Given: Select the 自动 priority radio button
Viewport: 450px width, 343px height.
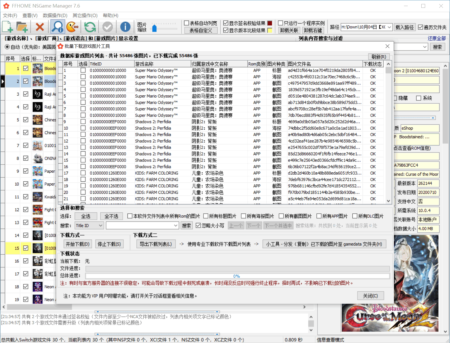Looking at the screenshot, I should [x=7, y=47].
